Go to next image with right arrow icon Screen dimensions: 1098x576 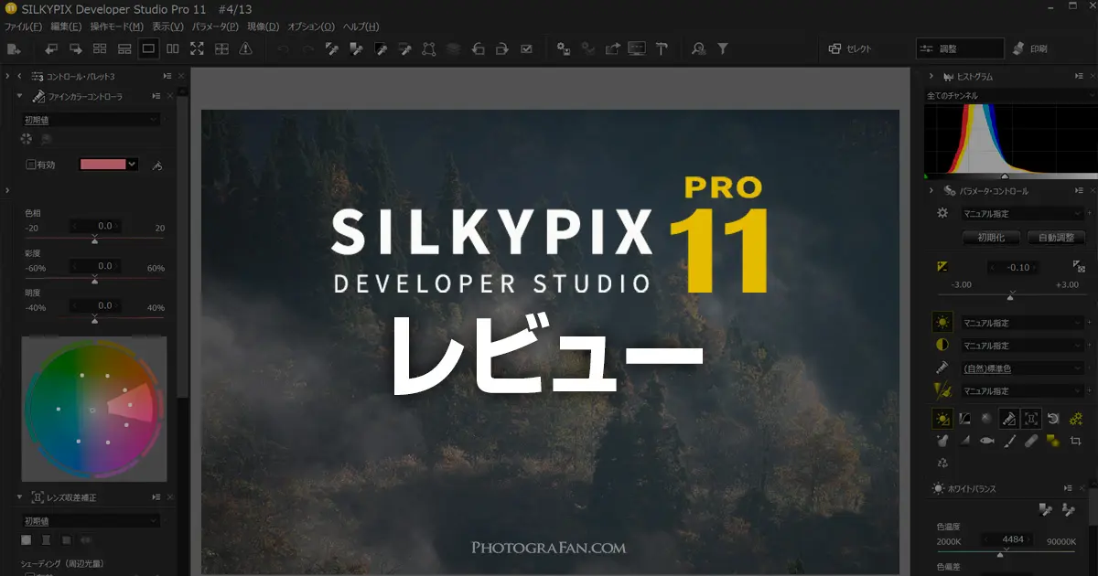click(x=76, y=48)
